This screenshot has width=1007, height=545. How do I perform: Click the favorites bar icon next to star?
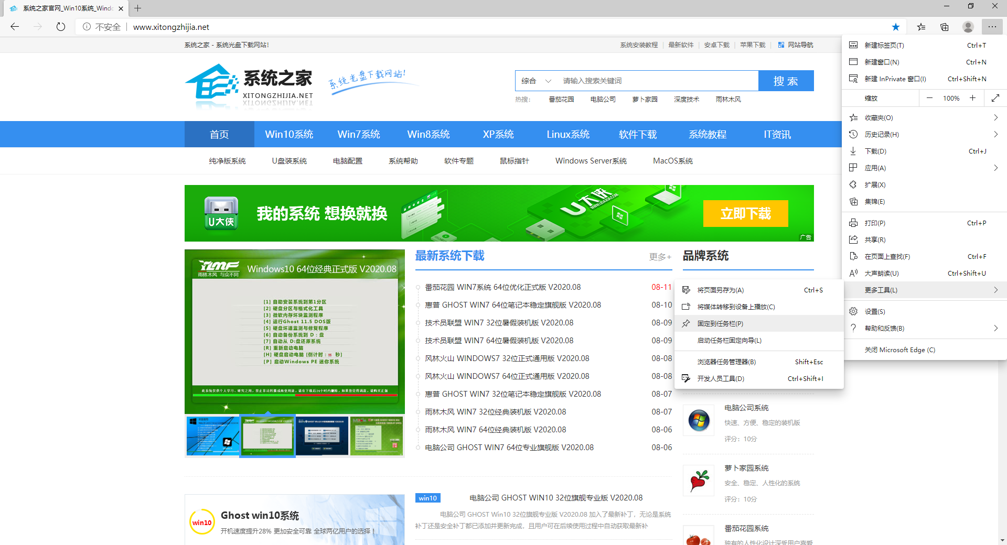click(x=921, y=27)
